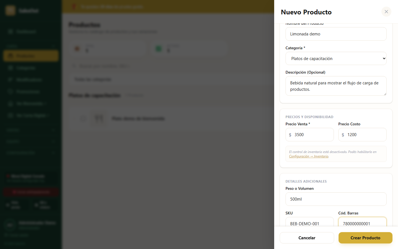Click the dollar icon in Precio Venta

click(x=290, y=135)
